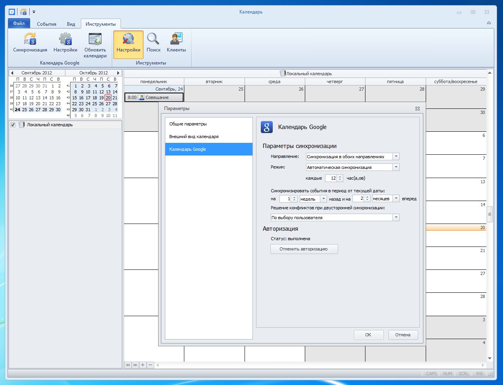
Task: Open Поиск magnifier tool
Action: click(x=153, y=43)
